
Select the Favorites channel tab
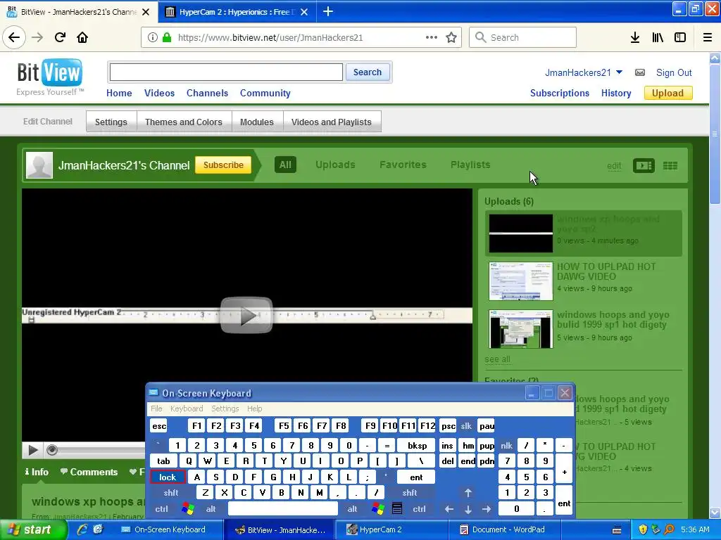403,165
